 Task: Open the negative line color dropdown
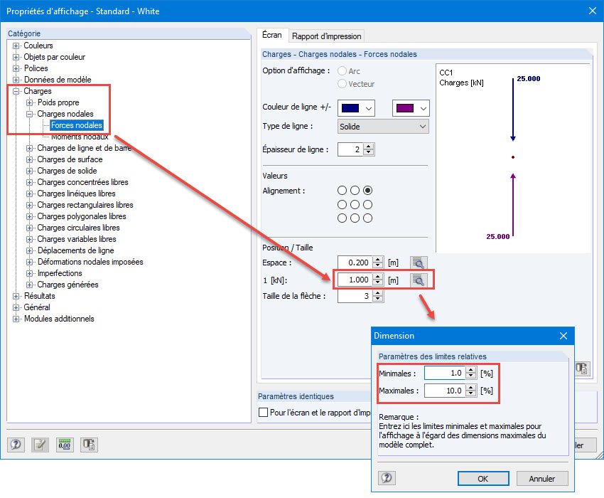click(x=424, y=108)
